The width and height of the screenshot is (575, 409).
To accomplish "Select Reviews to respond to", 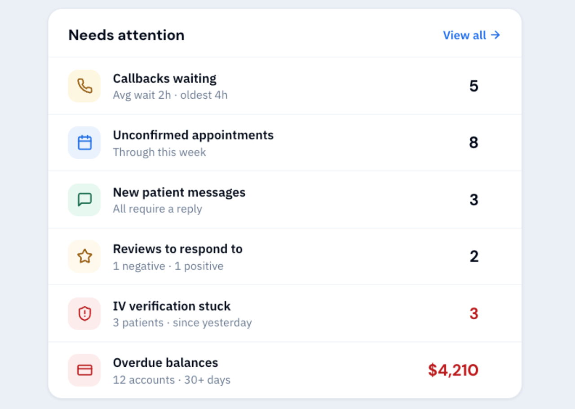I will click(x=285, y=257).
